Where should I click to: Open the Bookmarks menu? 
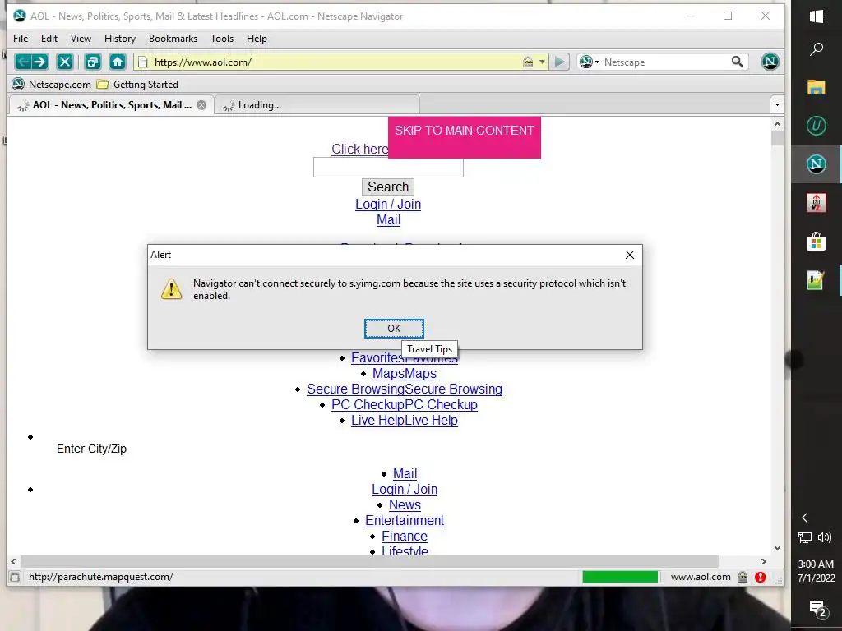coord(173,39)
